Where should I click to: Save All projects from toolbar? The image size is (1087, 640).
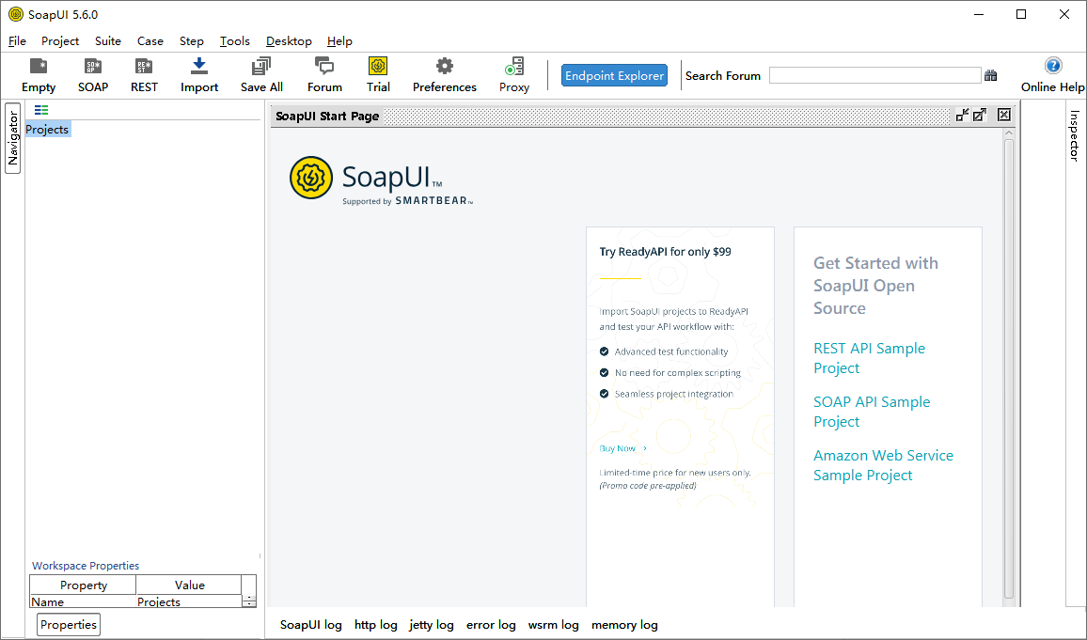(261, 75)
